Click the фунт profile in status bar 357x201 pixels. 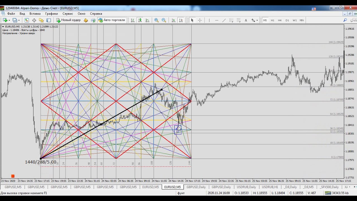pyautogui.click(x=181, y=193)
